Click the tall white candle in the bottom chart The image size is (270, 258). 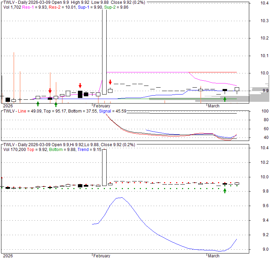pos(104,167)
